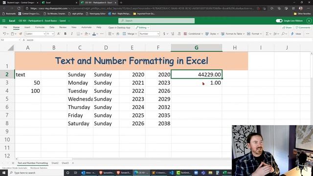Screen dimensions: 313x176
Task: Apply the Font Color letter A
Action: point(94,34)
